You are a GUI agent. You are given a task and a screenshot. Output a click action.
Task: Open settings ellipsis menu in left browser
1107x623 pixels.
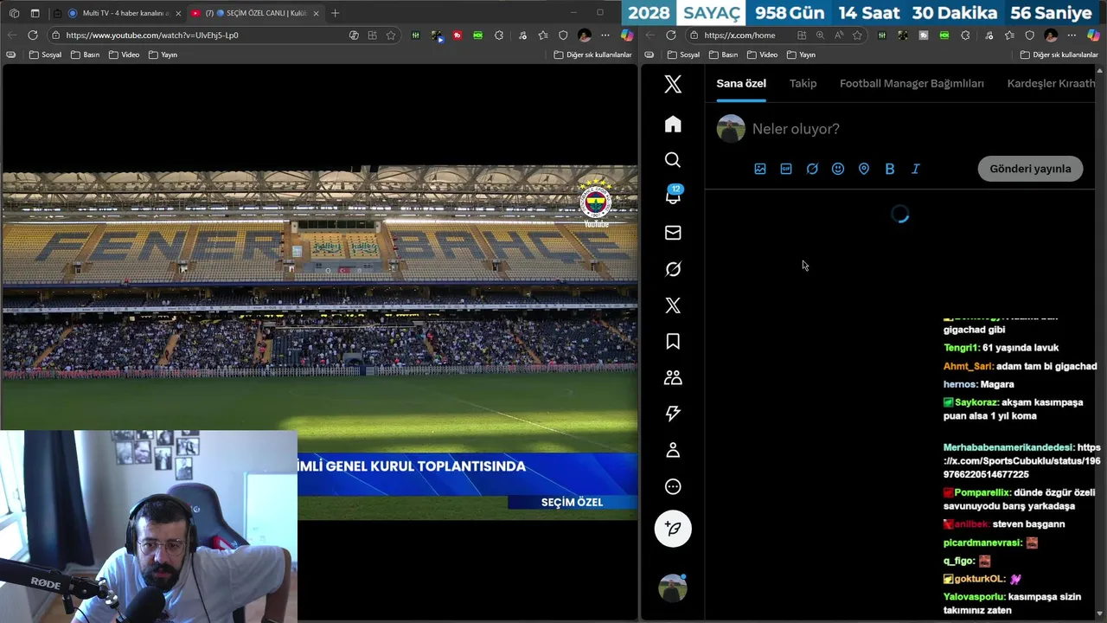click(x=605, y=35)
